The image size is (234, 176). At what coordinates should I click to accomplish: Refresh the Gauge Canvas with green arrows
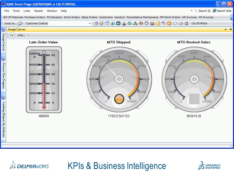pyautogui.click(x=12, y=35)
